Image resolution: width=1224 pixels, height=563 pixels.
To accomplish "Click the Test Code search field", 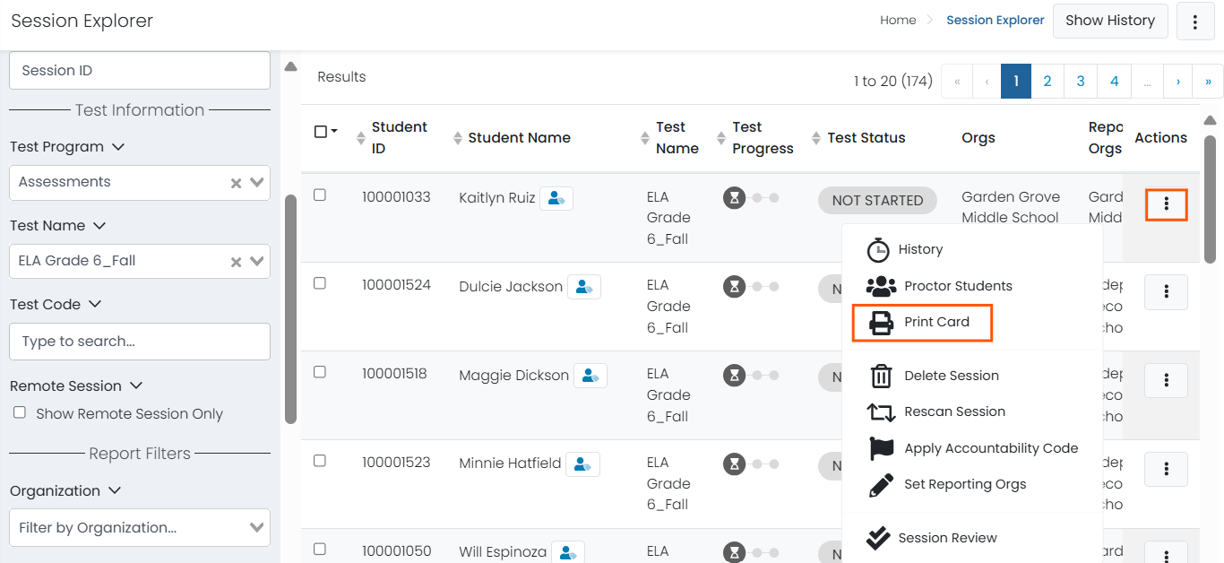I will 140,342.
